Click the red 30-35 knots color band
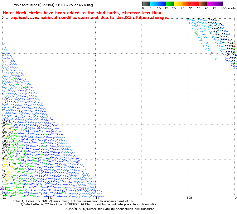 pos(195,4)
